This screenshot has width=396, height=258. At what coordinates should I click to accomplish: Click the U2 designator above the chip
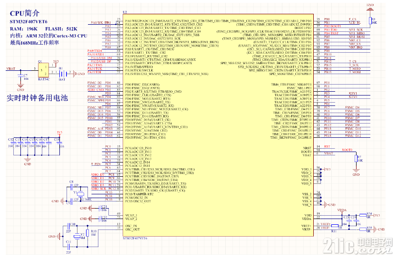click(125, 12)
